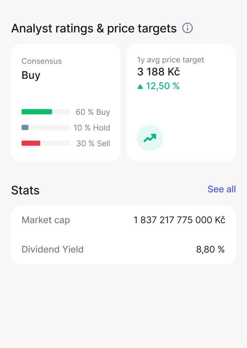Open the analyst ratings info icon

[x=187, y=28]
